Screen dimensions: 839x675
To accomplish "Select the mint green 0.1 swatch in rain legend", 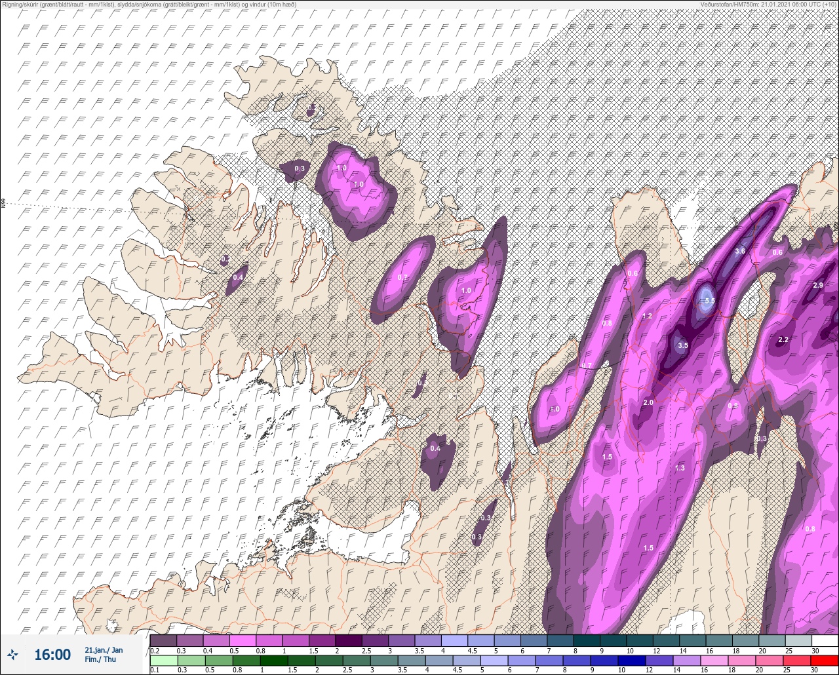I will 163,661.
